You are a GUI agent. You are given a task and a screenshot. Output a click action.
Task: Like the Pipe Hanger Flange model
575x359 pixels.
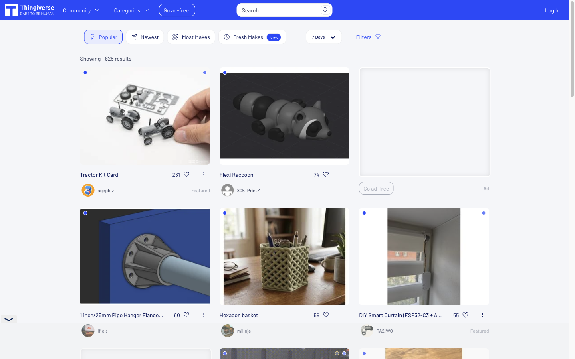coord(186,315)
